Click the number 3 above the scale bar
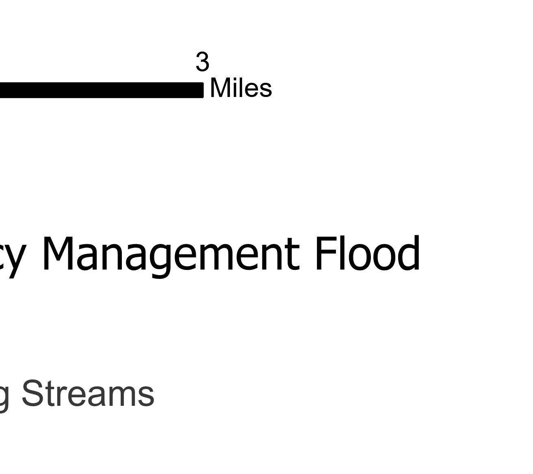533x474 pixels. click(x=202, y=62)
